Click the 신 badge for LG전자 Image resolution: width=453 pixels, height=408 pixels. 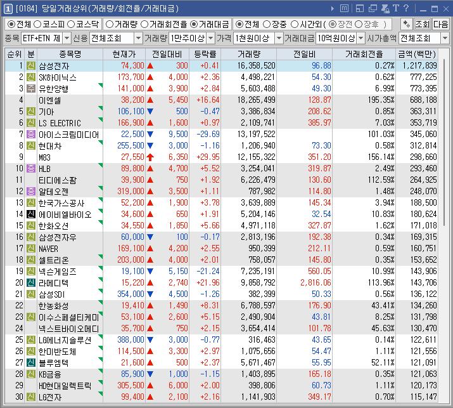click(x=31, y=397)
